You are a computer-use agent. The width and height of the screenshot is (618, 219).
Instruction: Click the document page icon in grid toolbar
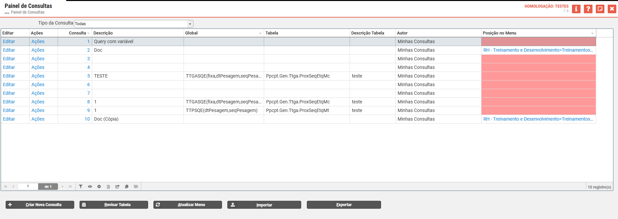tap(108, 187)
